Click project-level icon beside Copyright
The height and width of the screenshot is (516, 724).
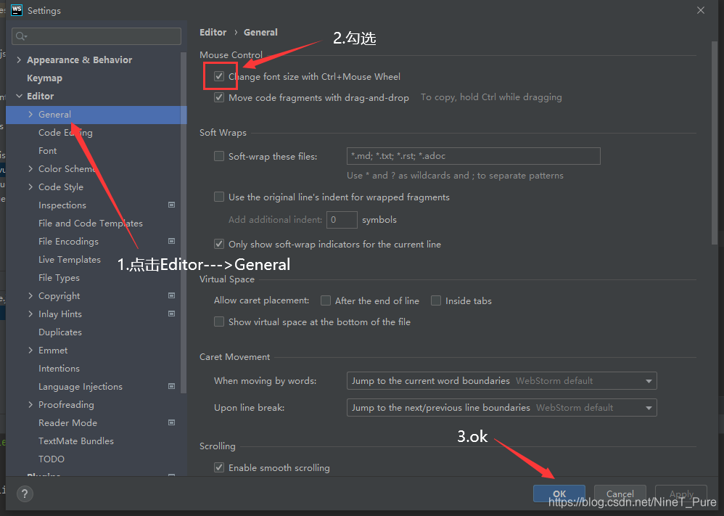click(x=171, y=295)
